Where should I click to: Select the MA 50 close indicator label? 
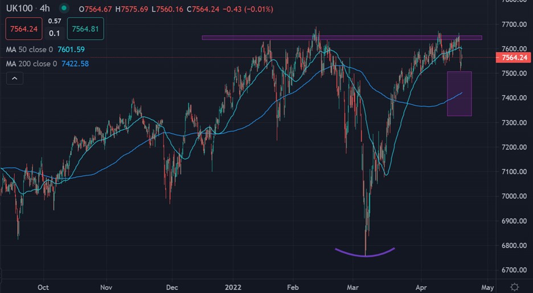coord(29,49)
